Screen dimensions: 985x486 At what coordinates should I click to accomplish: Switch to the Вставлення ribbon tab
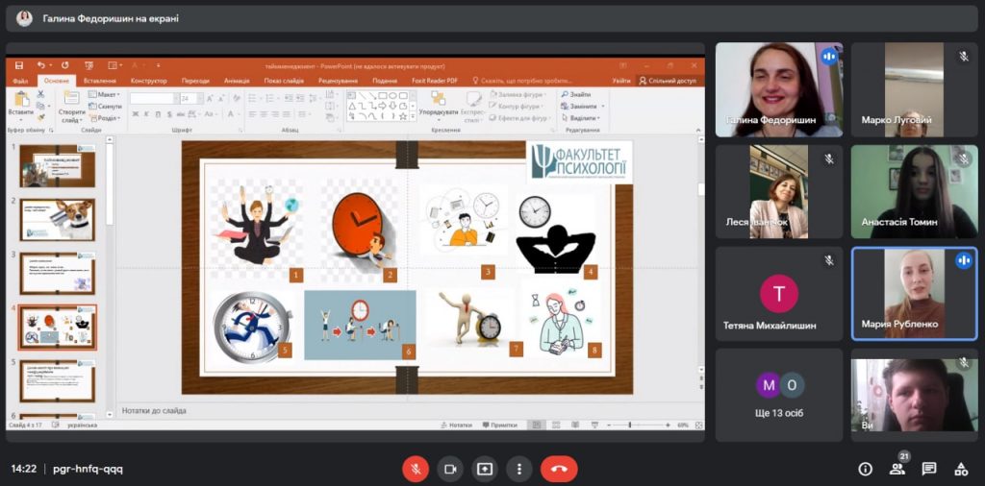(103, 81)
